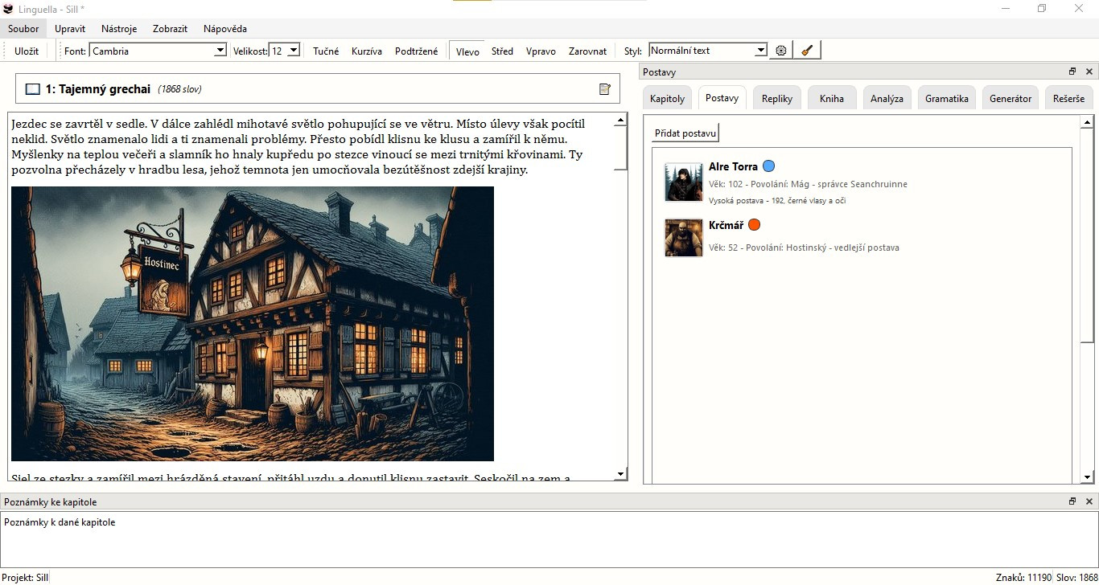Click Alre Torra's portrait thumbnail
Image resolution: width=1099 pixels, height=585 pixels.
coord(683,182)
